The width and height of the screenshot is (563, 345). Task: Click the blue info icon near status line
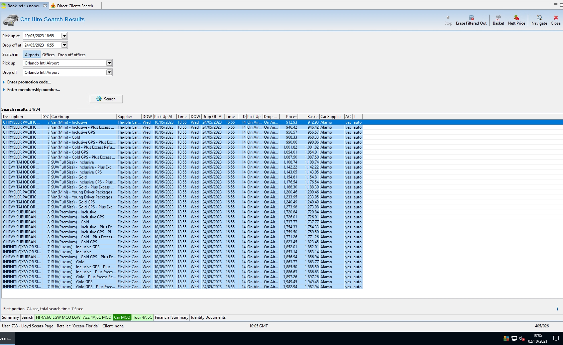(557, 309)
